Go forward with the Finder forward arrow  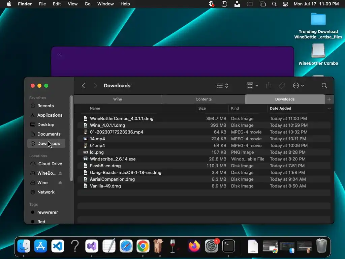coord(95,86)
